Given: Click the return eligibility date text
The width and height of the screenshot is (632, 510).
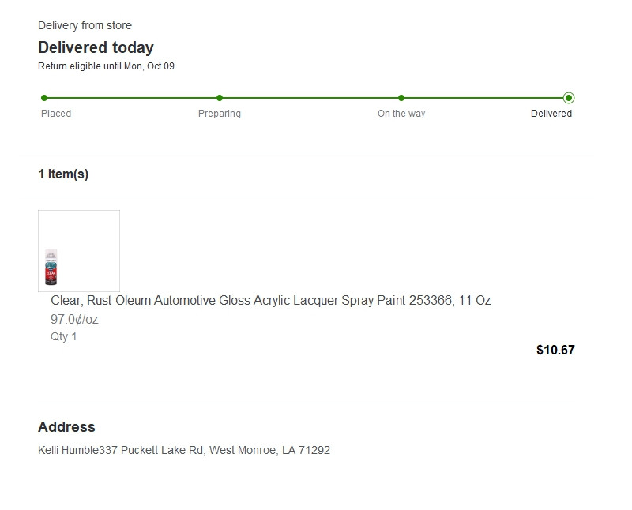Looking at the screenshot, I should 106,66.
